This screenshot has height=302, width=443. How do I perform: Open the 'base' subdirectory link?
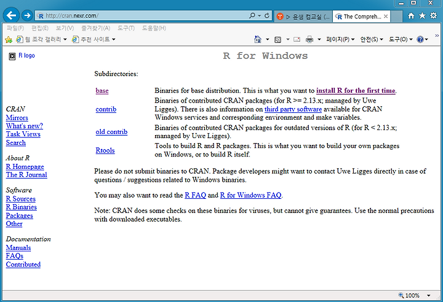point(102,91)
